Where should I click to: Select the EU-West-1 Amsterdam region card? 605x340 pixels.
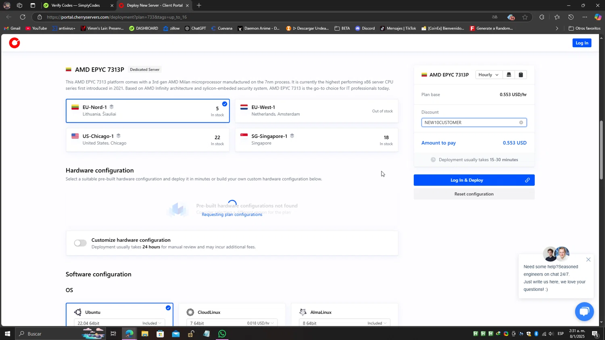coord(316,111)
